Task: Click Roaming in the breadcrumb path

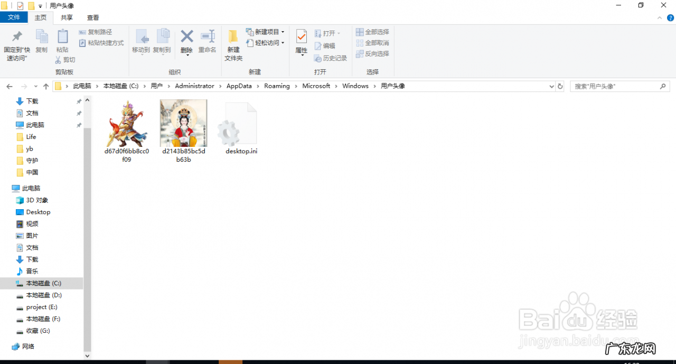Action: (x=277, y=86)
